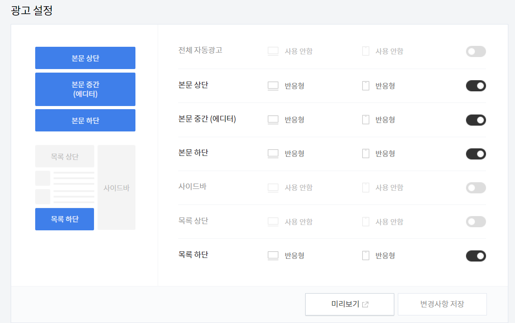Click desktop 사용 안함 text in 전체 자동광고 row
Viewport: 515px width, 323px height.
click(x=298, y=51)
